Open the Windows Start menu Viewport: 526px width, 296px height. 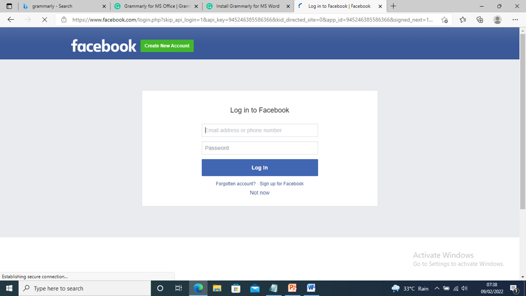coord(9,288)
